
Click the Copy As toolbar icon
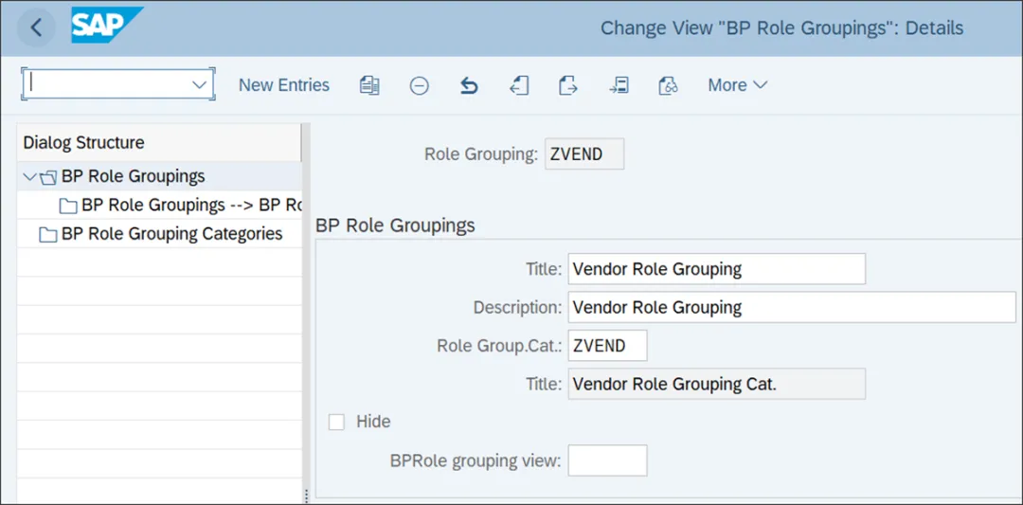click(x=369, y=85)
